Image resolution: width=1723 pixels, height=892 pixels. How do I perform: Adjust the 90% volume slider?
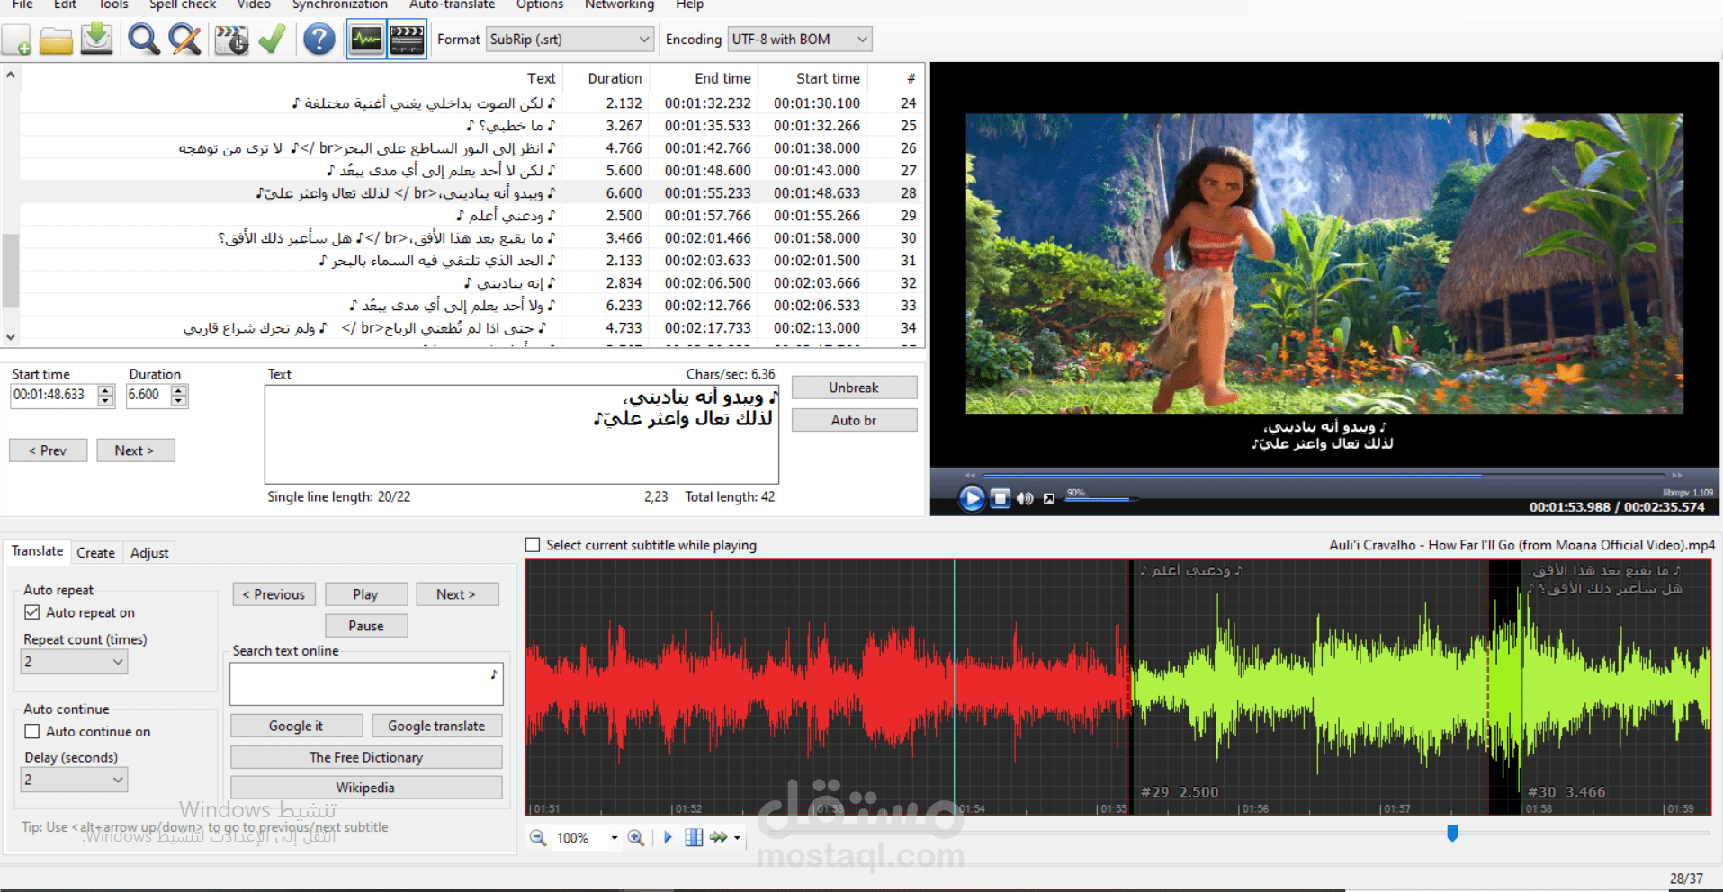1101,498
